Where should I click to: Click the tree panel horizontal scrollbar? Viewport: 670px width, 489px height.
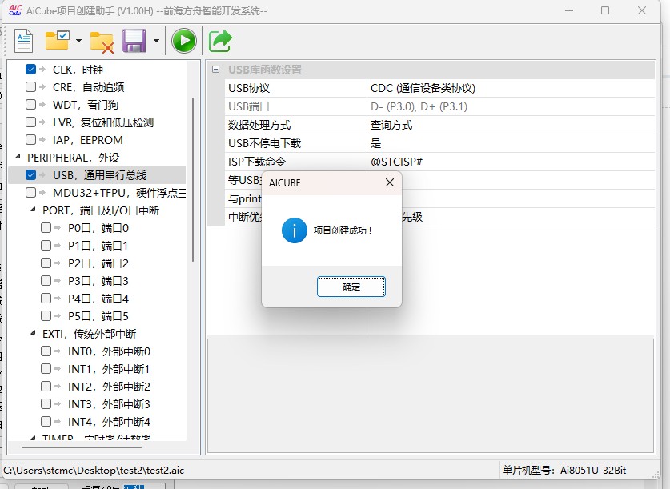click(x=81, y=447)
